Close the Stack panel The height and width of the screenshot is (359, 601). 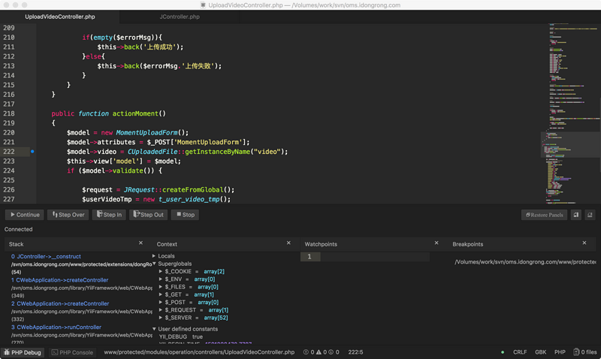click(140, 243)
